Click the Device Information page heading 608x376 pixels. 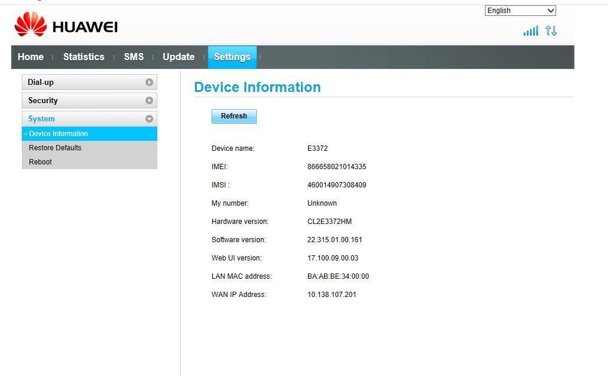click(257, 87)
